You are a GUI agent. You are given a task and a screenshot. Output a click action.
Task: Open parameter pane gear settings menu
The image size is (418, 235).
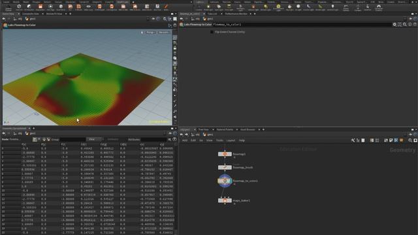point(394,25)
